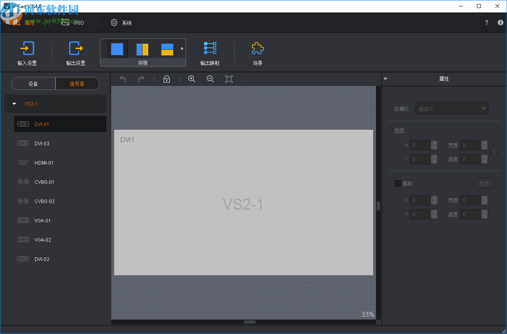Select the left-right split splice layout

coord(142,49)
